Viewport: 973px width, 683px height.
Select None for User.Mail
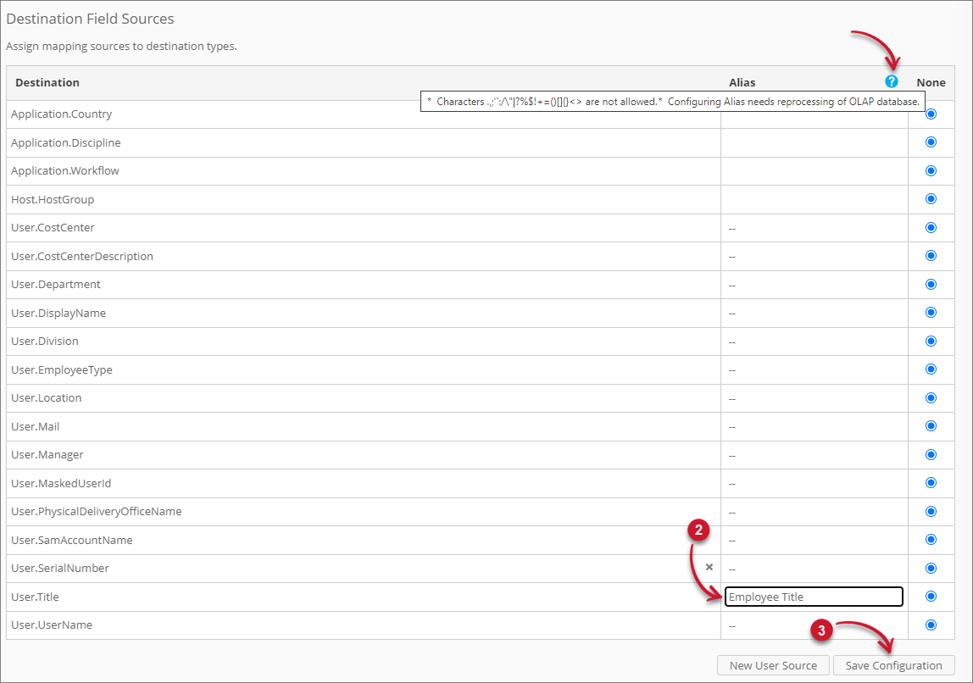(931, 425)
